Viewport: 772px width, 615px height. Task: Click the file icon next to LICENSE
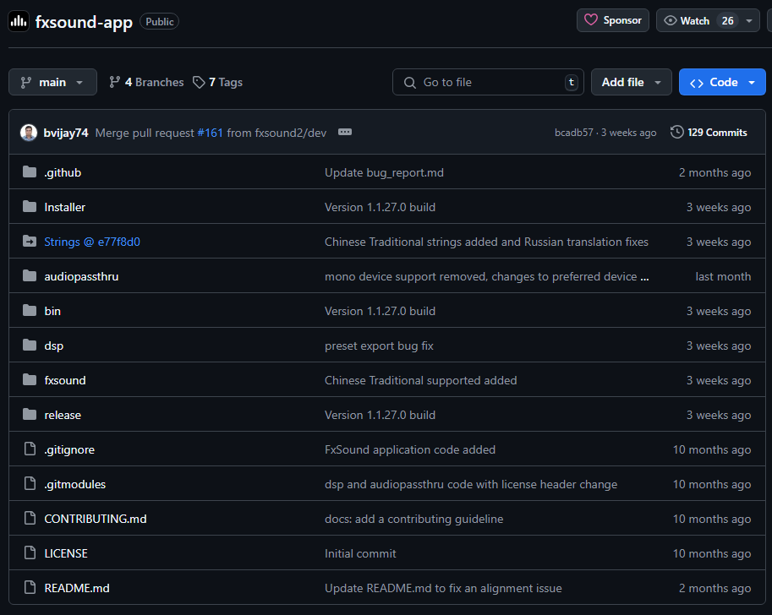pos(30,553)
